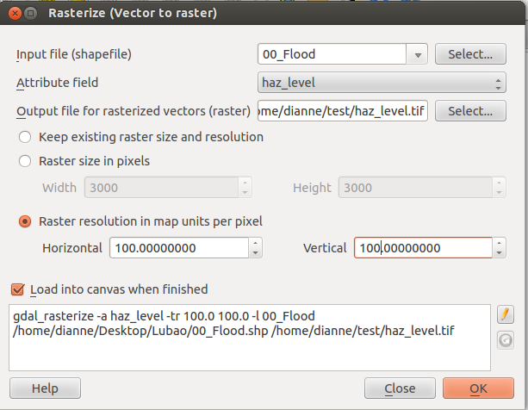The height and width of the screenshot is (410, 528).
Task: Select Raster resolution in map units option
Action: [x=25, y=221]
